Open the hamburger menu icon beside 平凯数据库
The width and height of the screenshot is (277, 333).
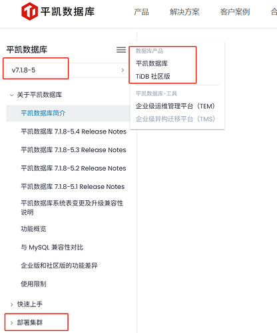tap(121, 49)
